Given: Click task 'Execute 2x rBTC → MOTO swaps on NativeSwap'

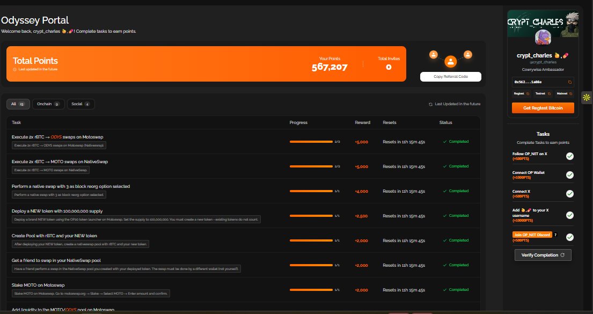Looking at the screenshot, I should (x=60, y=162).
